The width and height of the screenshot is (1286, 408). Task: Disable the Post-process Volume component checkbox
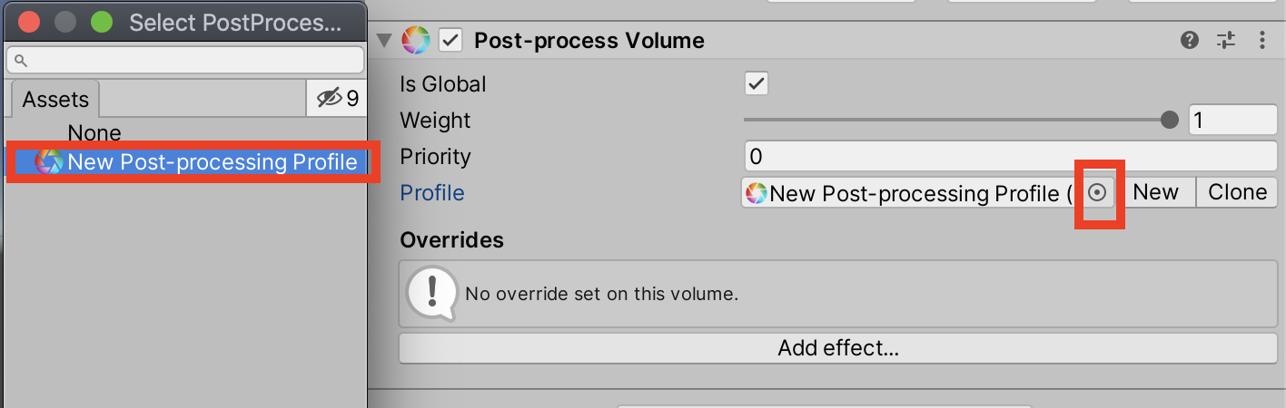tap(450, 40)
